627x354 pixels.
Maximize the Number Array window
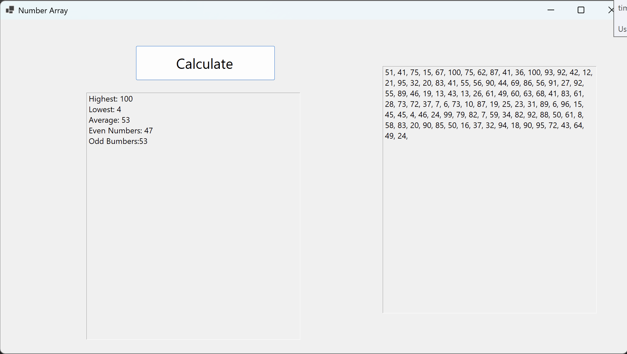581,10
